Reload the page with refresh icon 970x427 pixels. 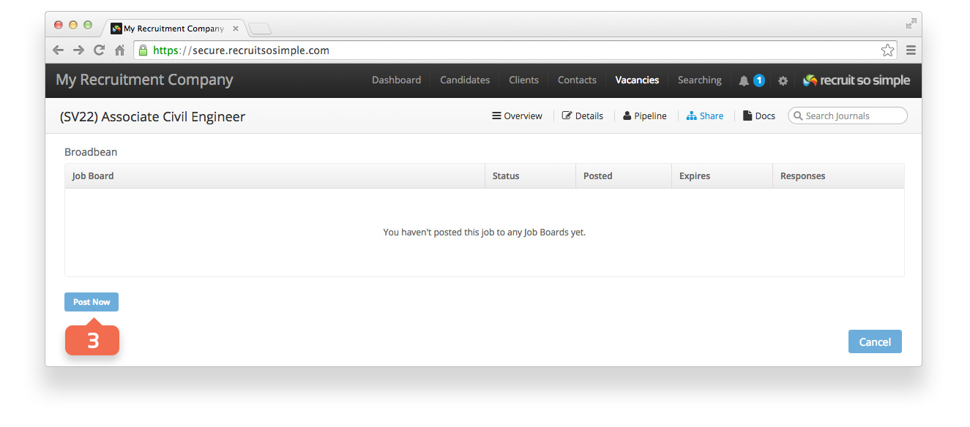[x=99, y=50]
